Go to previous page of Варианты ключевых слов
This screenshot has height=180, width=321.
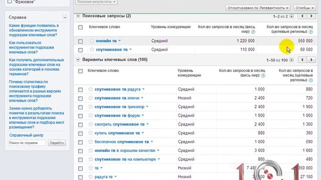(x=302, y=60)
